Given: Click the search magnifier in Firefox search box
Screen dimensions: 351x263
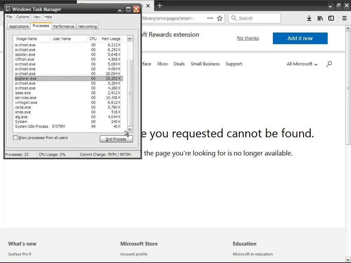Looking at the screenshot, I should (234, 18).
